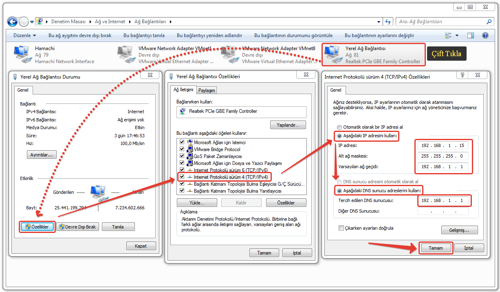Click the refresh button beside address bar
500x292 pixels.
point(388,22)
